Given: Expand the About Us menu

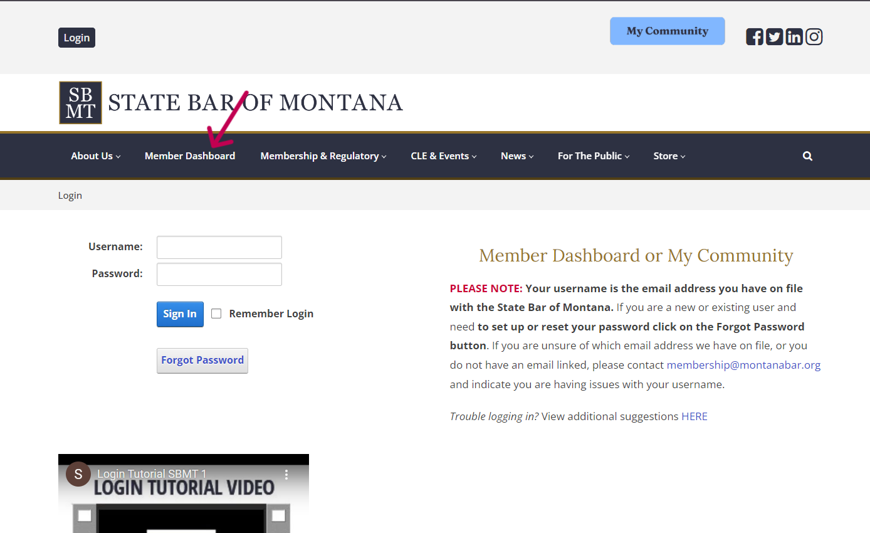Looking at the screenshot, I should point(96,156).
